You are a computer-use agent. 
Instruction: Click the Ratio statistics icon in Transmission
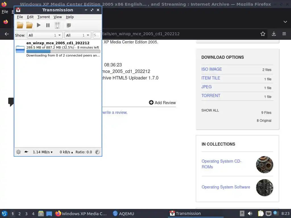[97, 152]
